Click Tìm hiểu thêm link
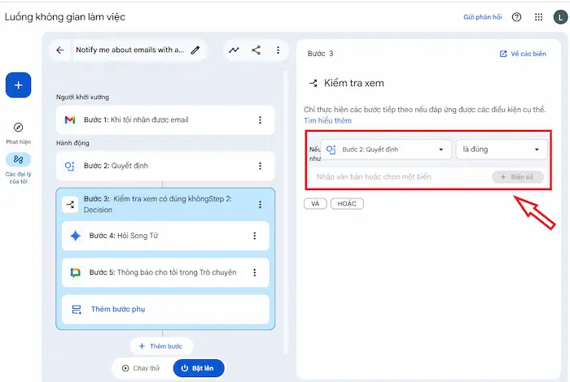Screen dimensions: 570x382 point(327,121)
